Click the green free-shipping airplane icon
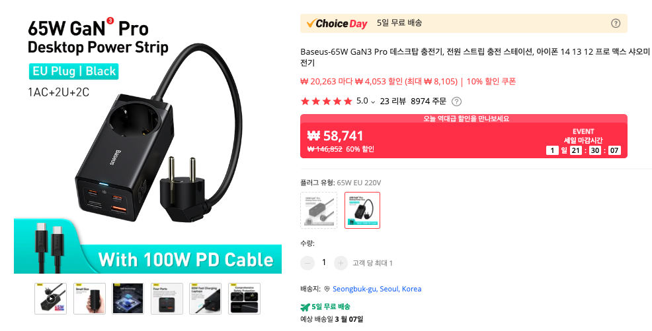 click(306, 307)
